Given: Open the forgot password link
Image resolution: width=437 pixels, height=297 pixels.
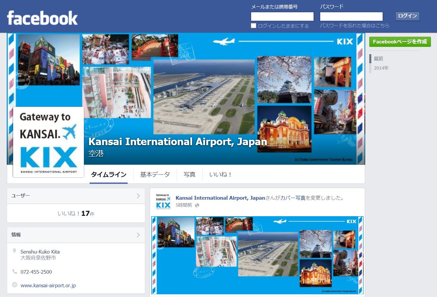Looking at the screenshot, I should [354, 26].
